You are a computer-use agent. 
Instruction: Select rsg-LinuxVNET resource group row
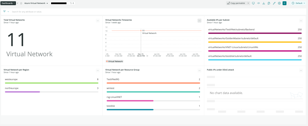(x=153, y=99)
